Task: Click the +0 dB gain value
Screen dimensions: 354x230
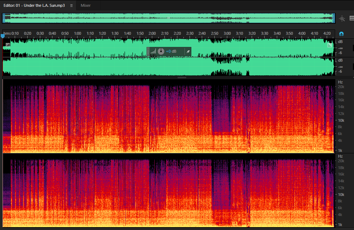Action: (x=171, y=51)
